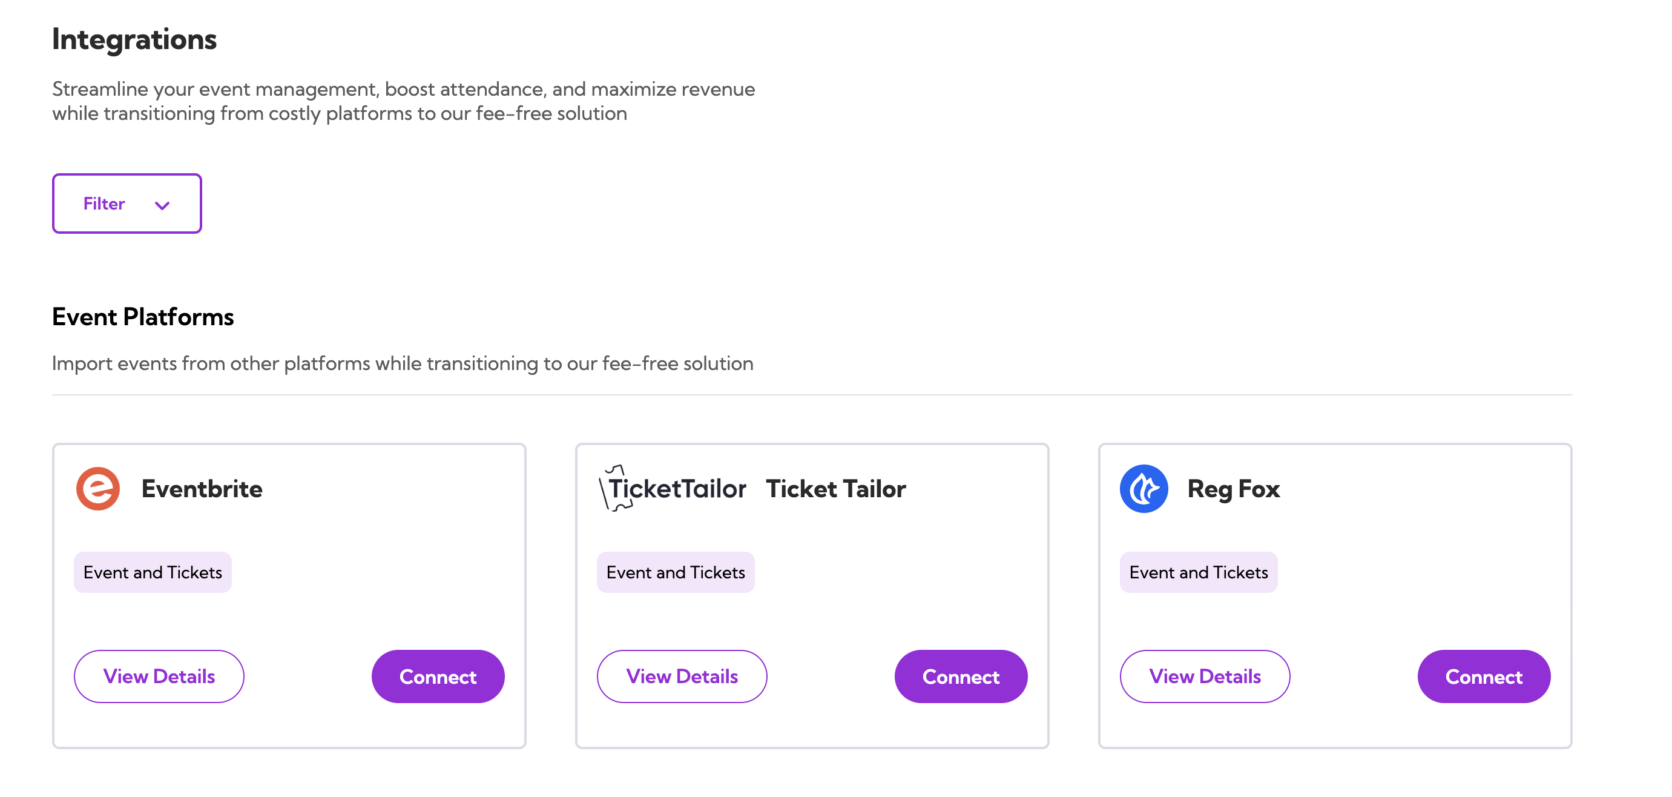Click the Ticket Tailor ticket-shaped logo
The width and height of the screenshot is (1672, 797).
click(674, 489)
